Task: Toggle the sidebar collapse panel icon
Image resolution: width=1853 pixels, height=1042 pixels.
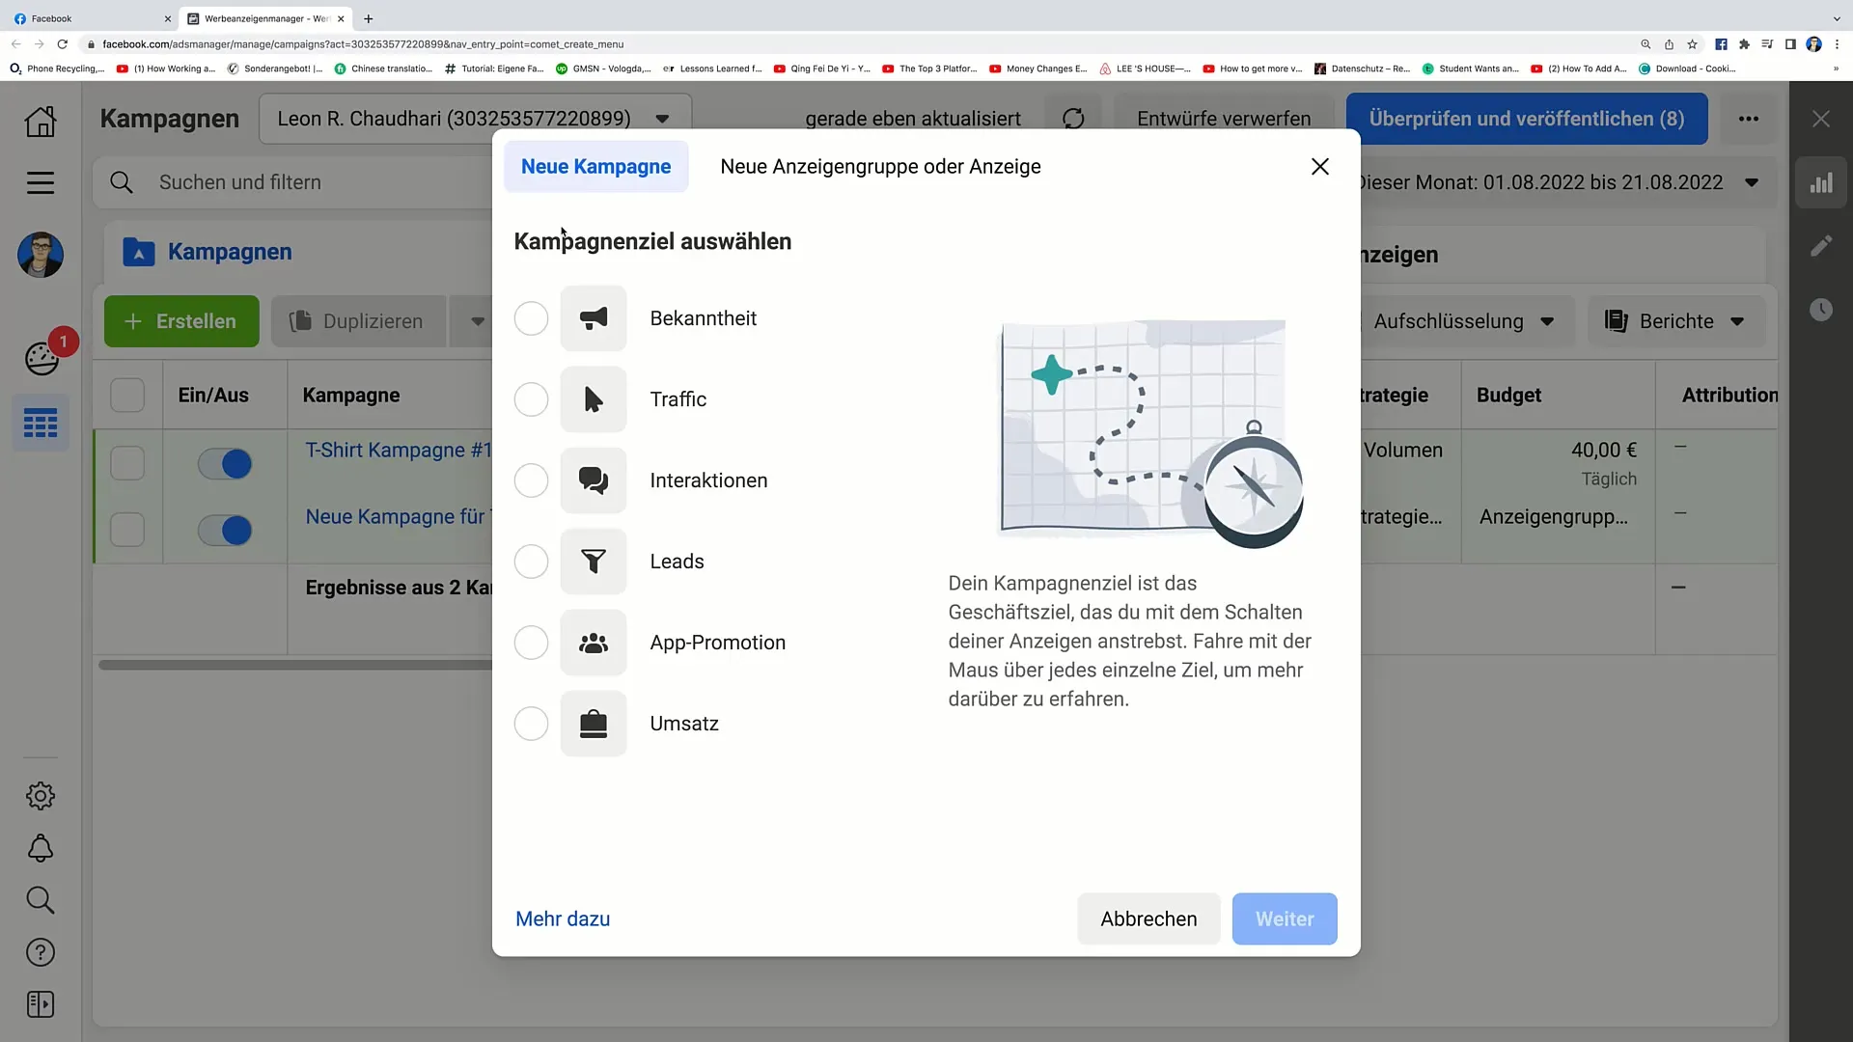Action: pos(41,1004)
